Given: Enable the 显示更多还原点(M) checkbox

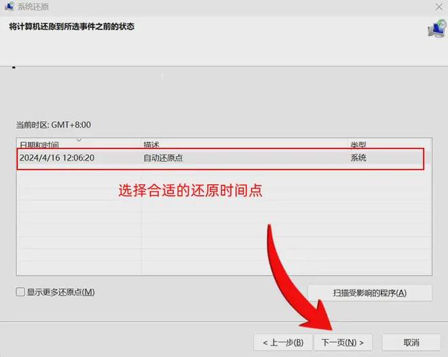Looking at the screenshot, I should click(20, 292).
